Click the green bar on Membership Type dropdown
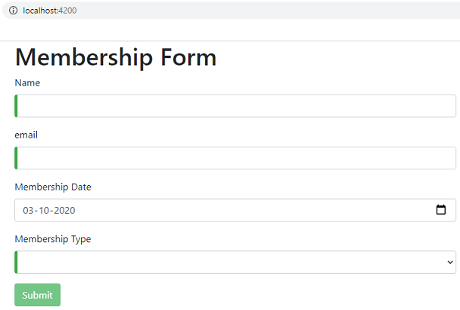The image size is (460, 310). coord(16,262)
